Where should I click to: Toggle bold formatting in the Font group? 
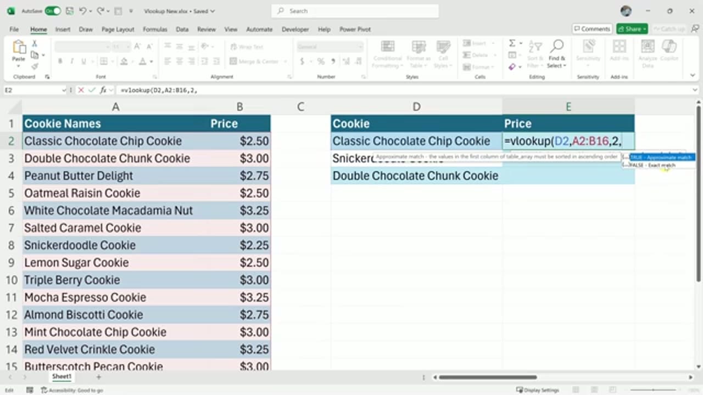60,61
